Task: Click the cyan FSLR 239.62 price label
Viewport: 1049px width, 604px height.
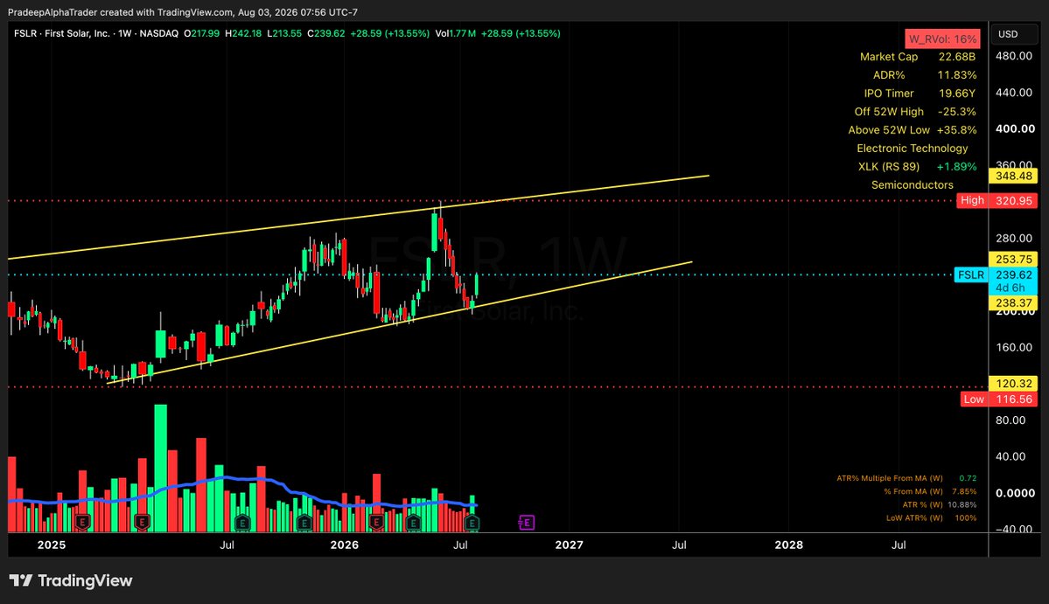Action: point(996,274)
